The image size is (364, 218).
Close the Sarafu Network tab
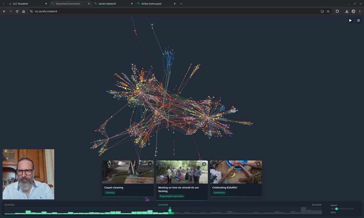point(132,4)
